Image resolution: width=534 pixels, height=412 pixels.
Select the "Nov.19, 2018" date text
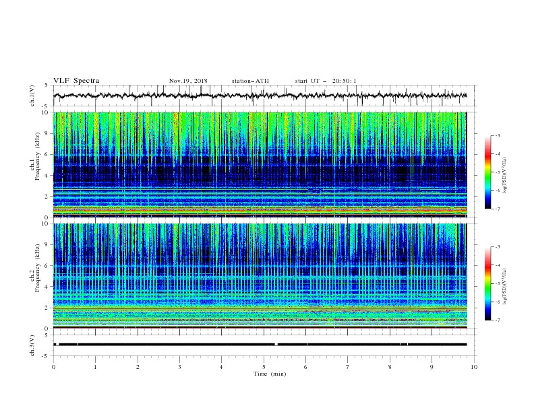click(188, 81)
